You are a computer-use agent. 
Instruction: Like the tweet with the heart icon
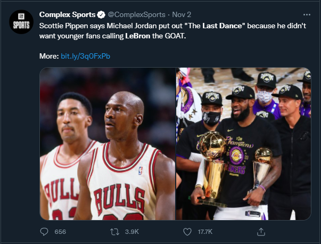click(x=187, y=232)
